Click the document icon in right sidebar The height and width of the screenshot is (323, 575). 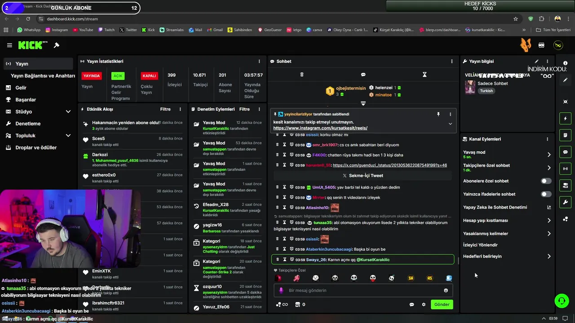tap(566, 135)
